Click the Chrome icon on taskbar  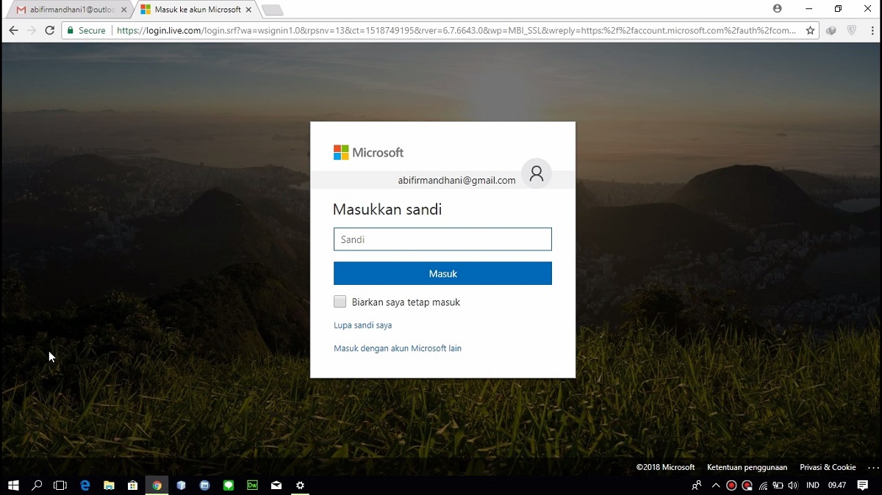157,485
